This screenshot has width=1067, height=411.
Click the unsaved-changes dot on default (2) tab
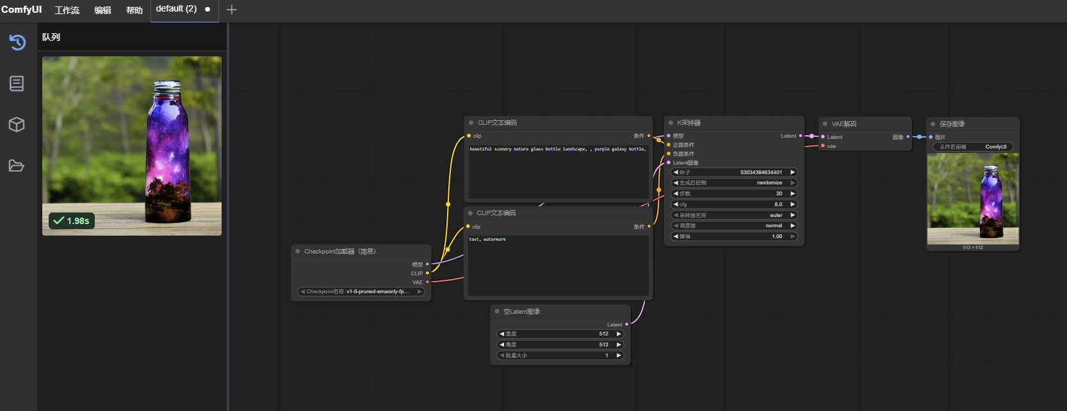[x=208, y=10]
